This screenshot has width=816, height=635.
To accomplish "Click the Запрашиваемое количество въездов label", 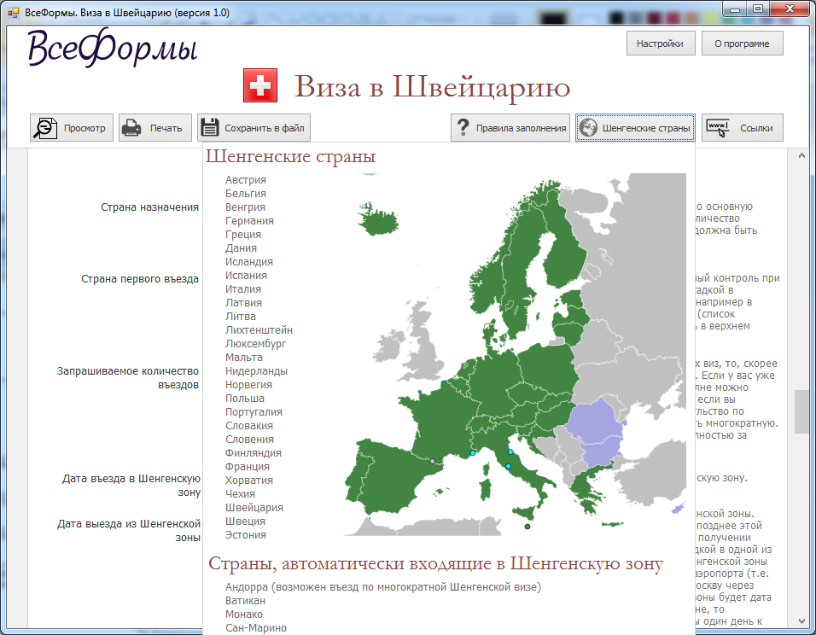I will [x=128, y=378].
